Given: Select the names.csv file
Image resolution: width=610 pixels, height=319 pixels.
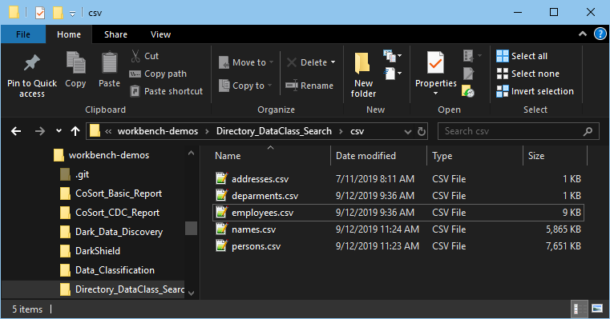Looking at the screenshot, I should click(x=398, y=229).
